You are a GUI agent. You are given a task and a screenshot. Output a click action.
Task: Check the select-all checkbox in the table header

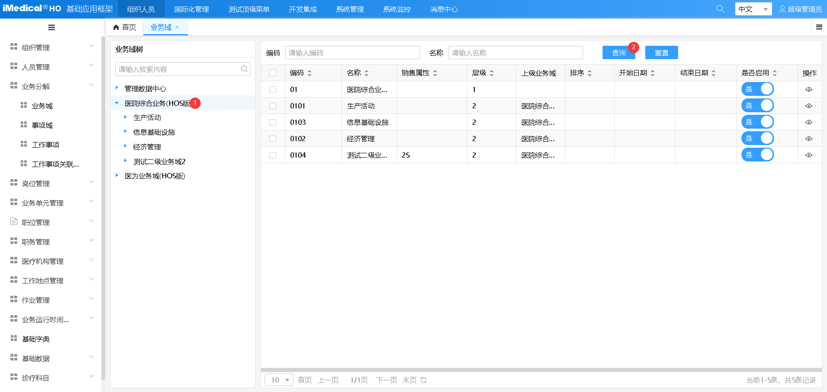click(273, 73)
